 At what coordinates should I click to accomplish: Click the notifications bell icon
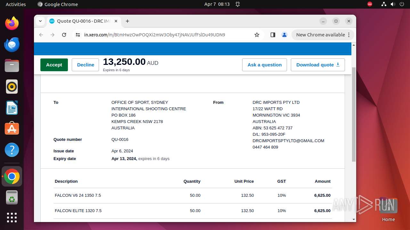[x=238, y=4]
